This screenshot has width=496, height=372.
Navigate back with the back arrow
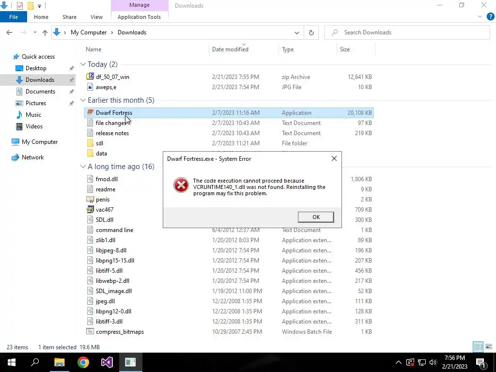[x=9, y=32]
